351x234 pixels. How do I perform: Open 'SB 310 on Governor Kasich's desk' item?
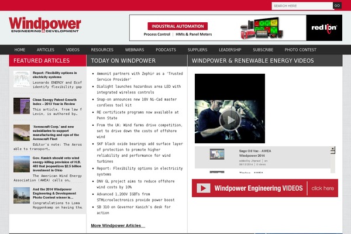pyautogui.click(x=133, y=209)
